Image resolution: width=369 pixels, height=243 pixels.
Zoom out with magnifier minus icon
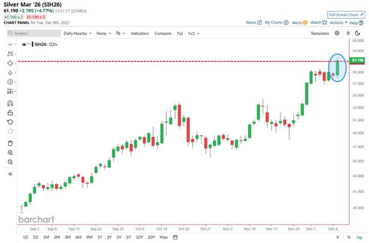click(x=10, y=162)
